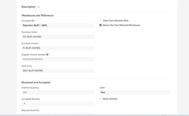Click the Ordered Quantity field showing 250
Image resolution: width=189 pixels, height=116 pixels.
(58, 92)
